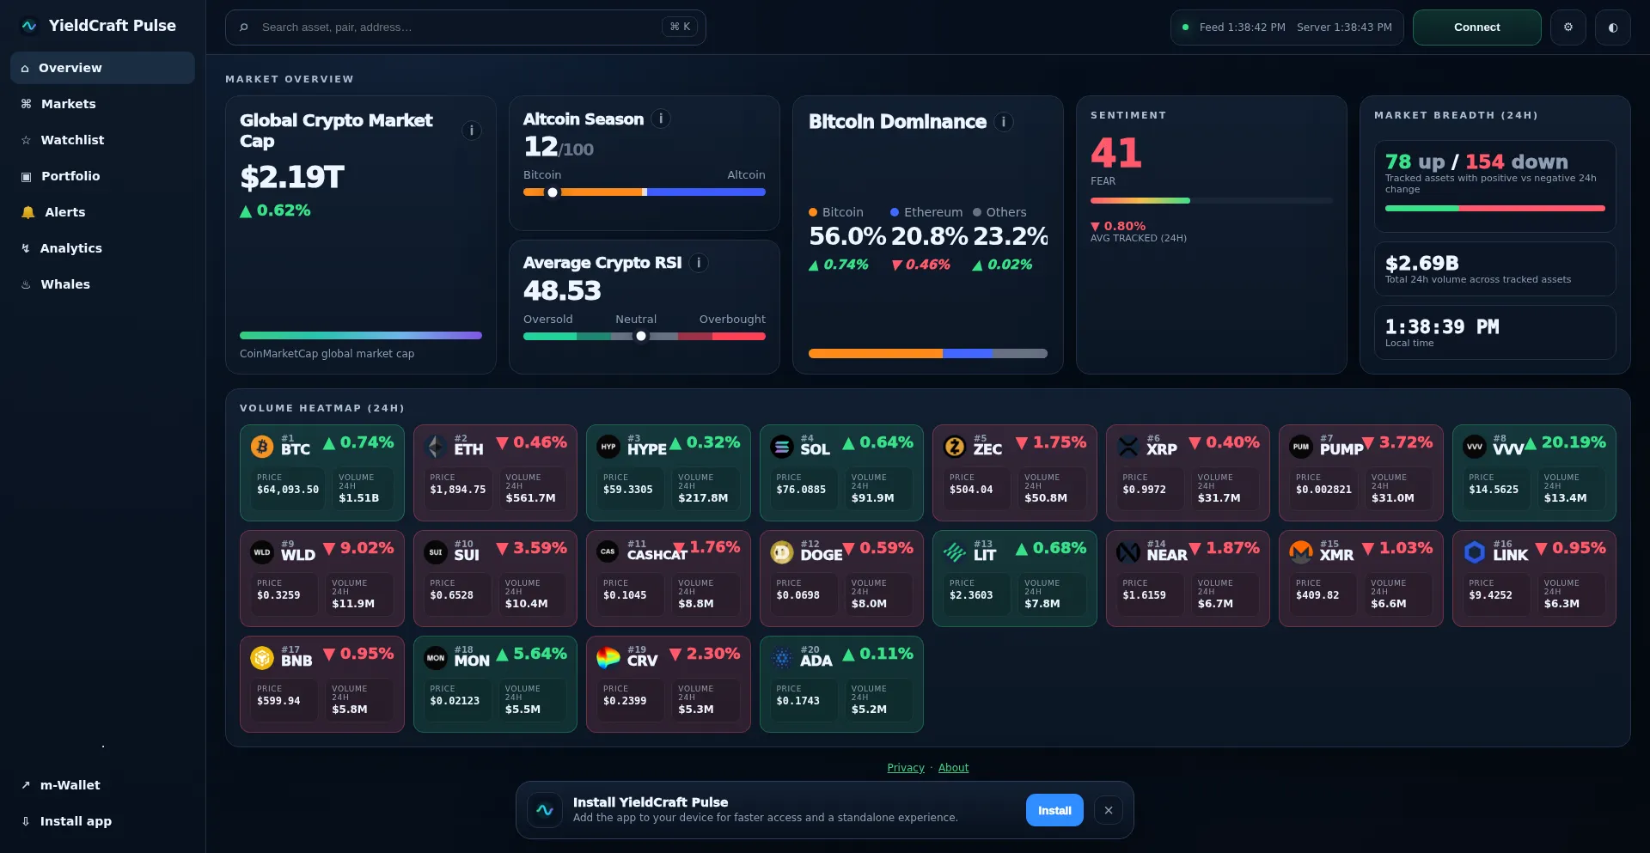Click the BTC coin icon

click(x=262, y=446)
